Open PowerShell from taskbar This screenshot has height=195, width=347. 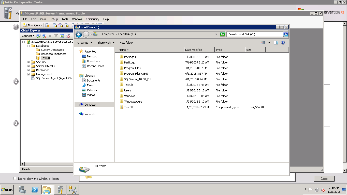35,189
